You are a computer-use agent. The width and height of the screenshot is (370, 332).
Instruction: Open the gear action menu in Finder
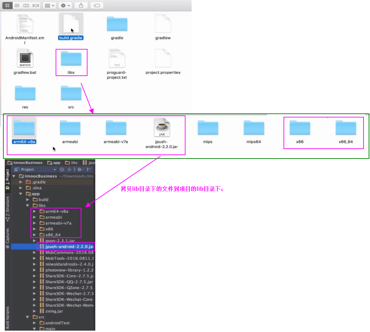pyautogui.click(x=65, y=5)
